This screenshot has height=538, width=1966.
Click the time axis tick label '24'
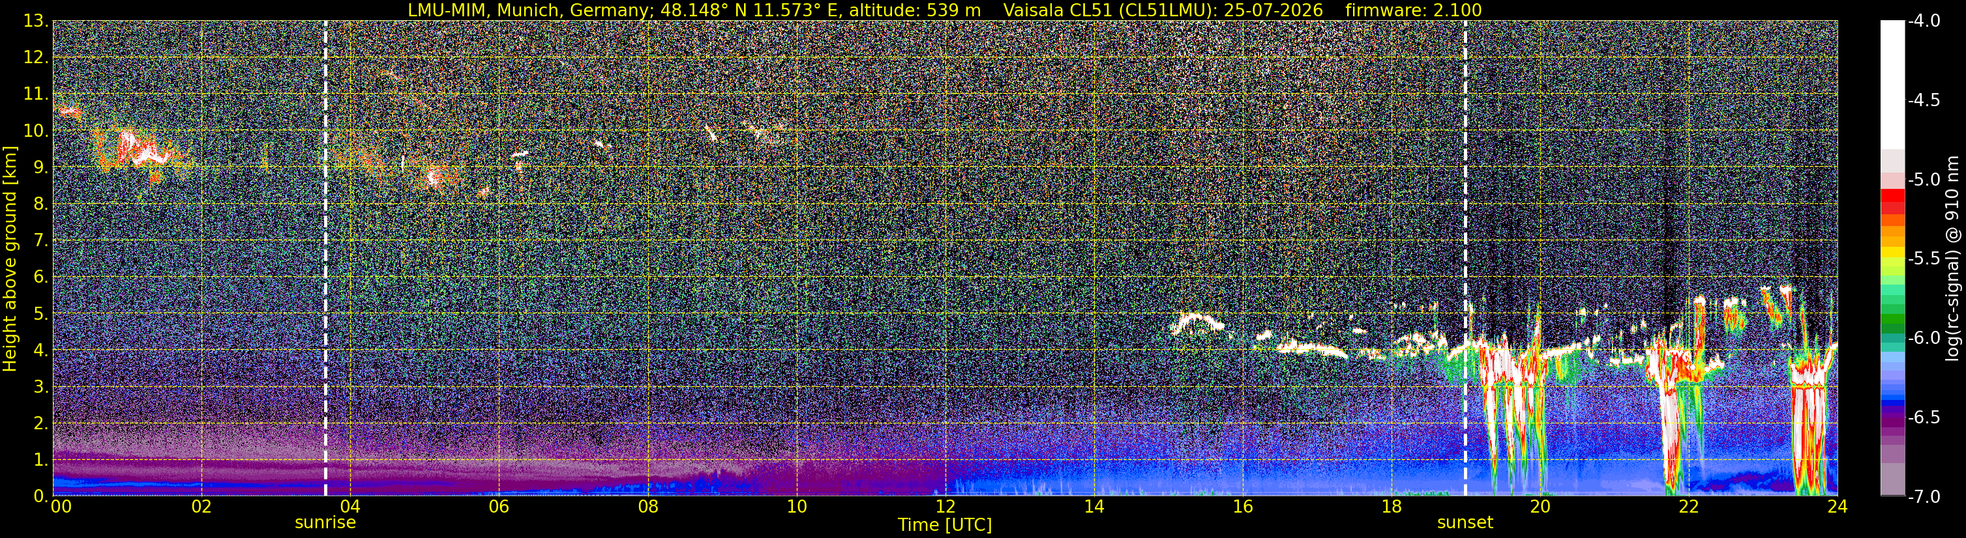1838,507
